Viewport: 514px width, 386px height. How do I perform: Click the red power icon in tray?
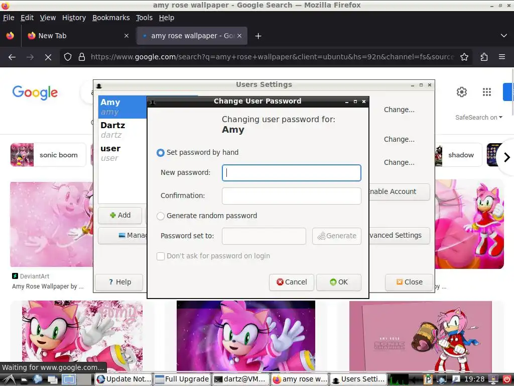tap(507, 379)
